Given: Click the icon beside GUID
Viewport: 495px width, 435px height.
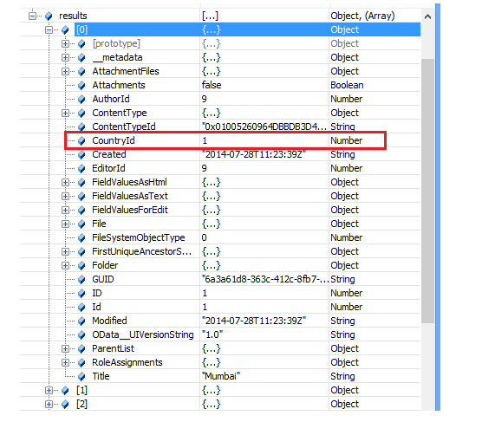Looking at the screenshot, I should [x=81, y=280].
